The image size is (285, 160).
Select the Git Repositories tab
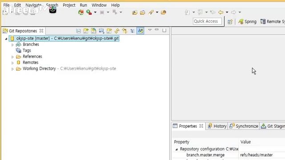(23, 31)
